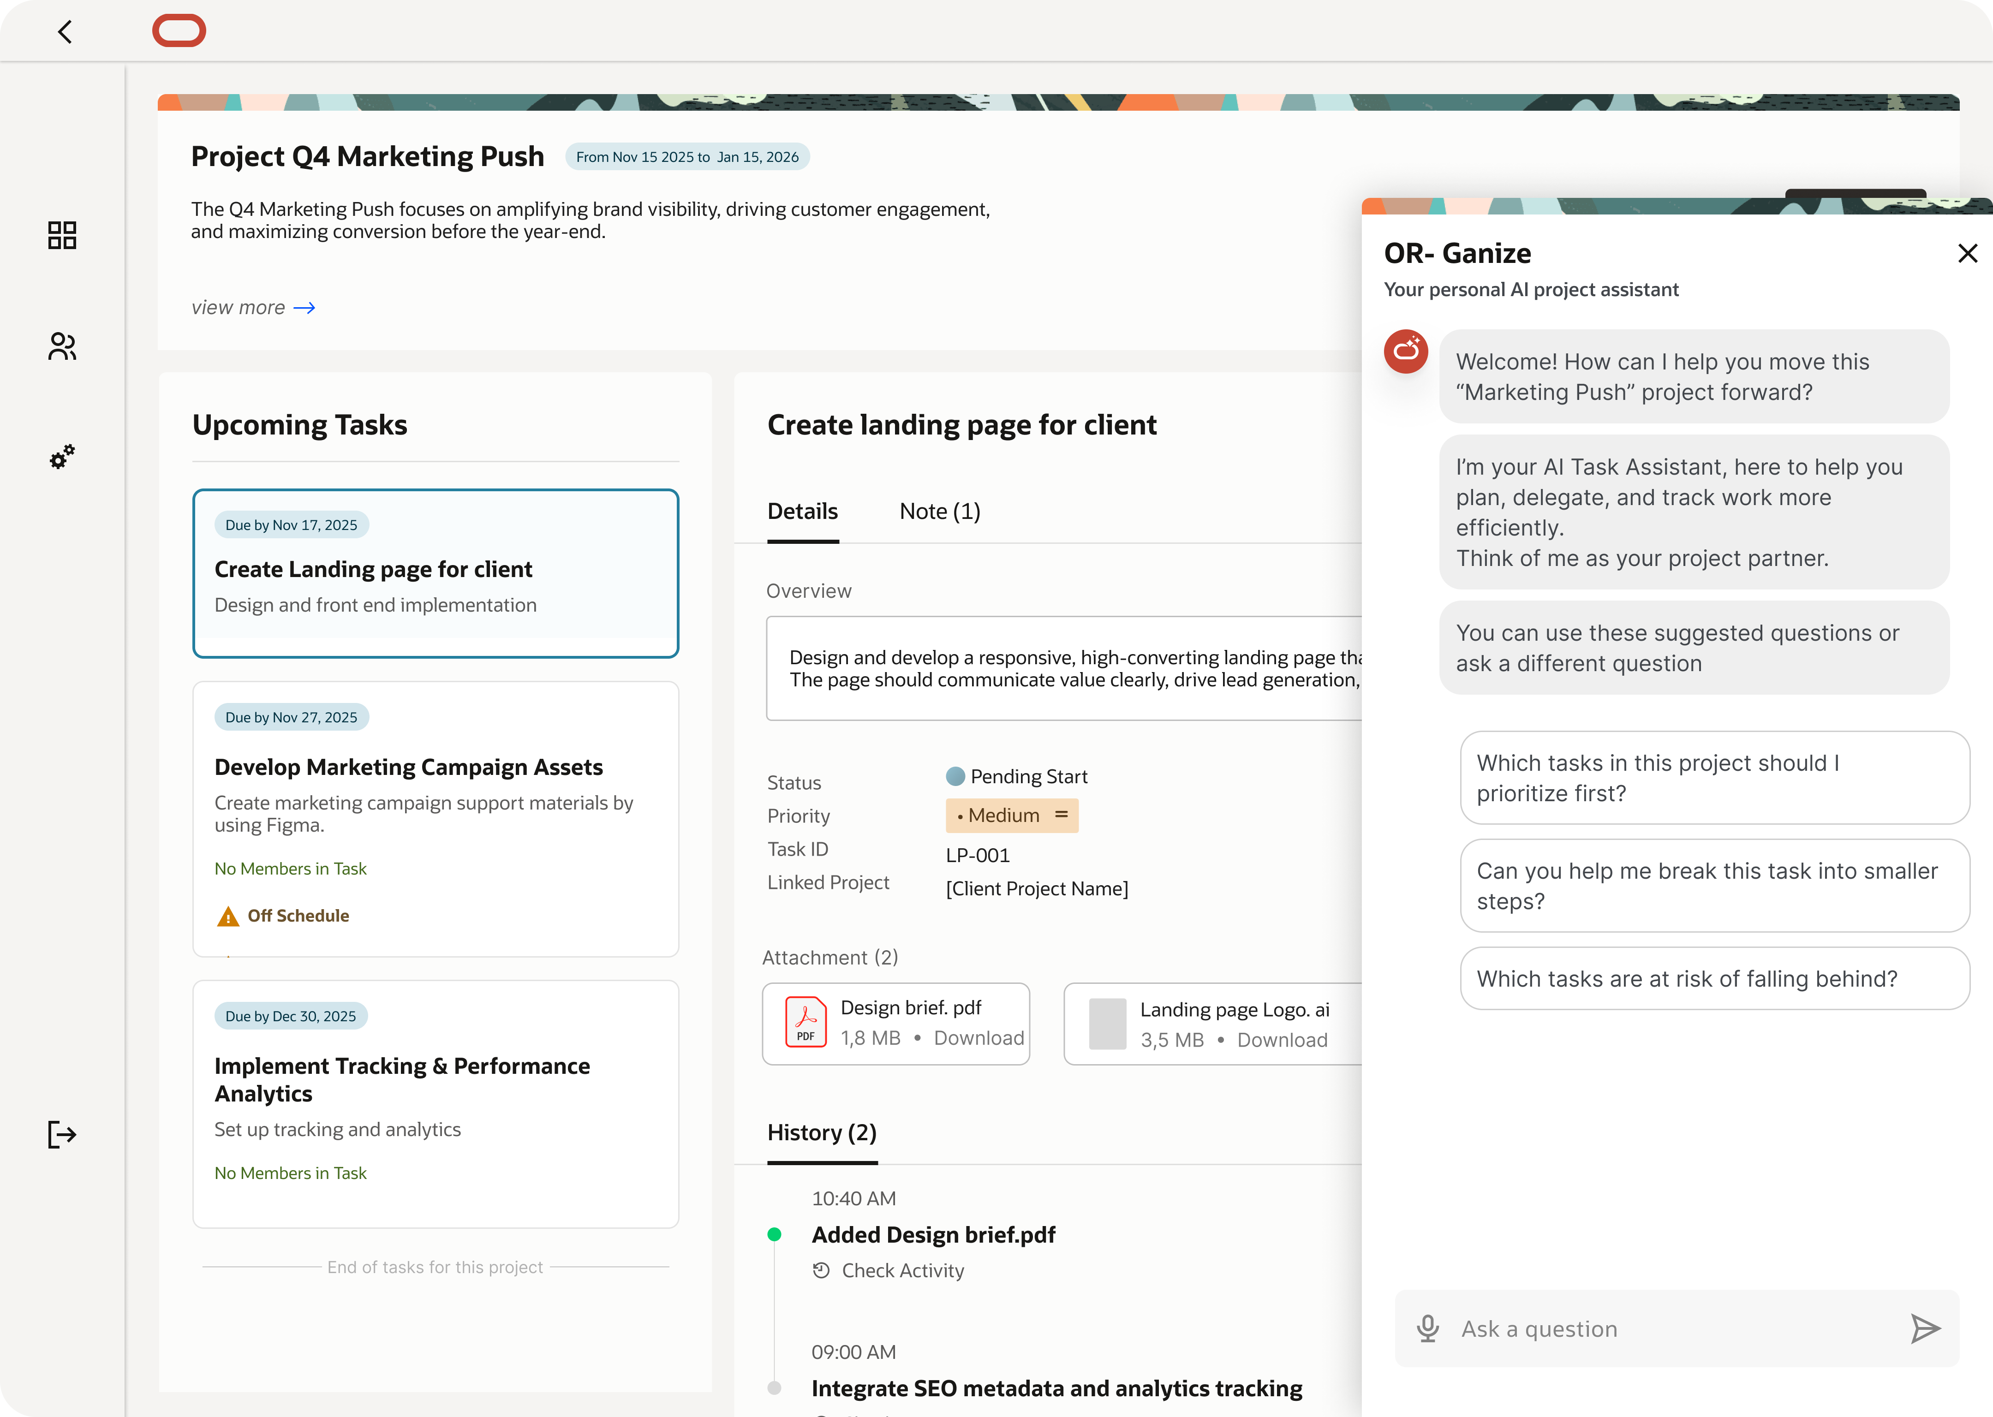Switch to the Note (1) tab

940,511
